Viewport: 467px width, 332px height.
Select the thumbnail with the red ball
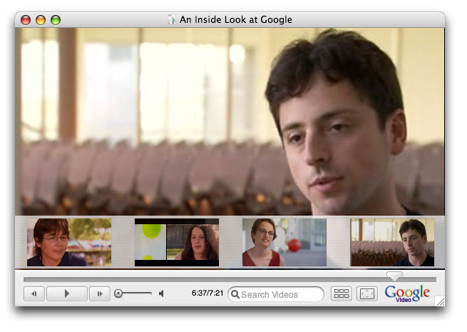[x=284, y=242]
